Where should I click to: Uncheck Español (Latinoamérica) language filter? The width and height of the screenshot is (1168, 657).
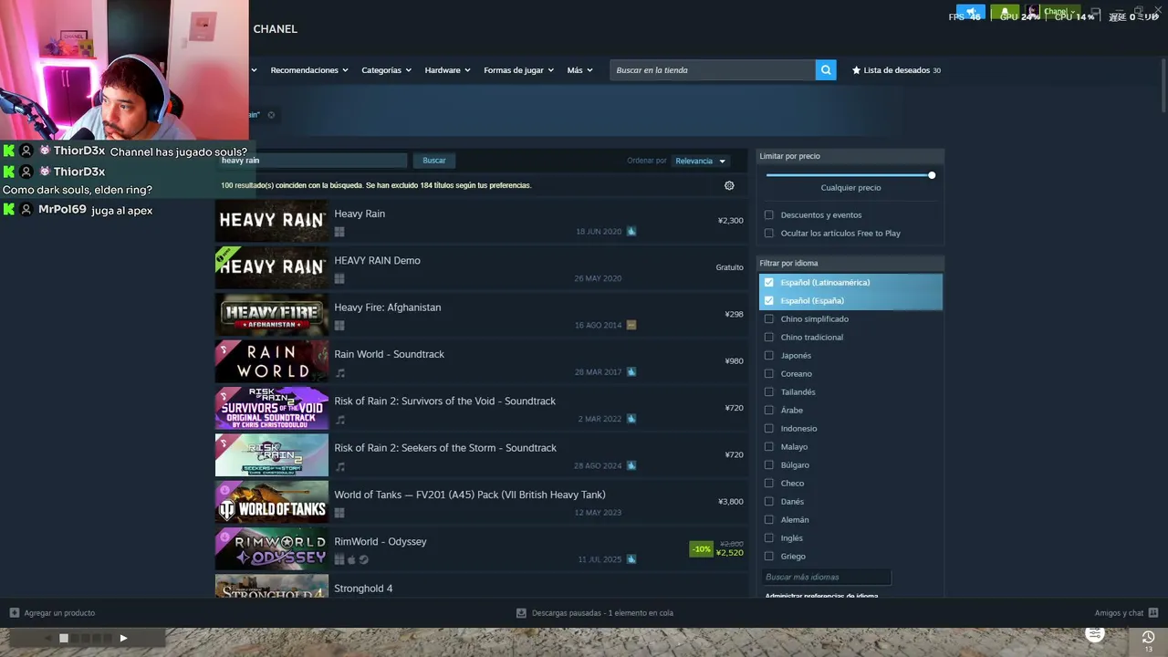[x=769, y=283]
